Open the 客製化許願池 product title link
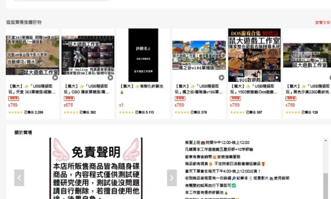The image size is (331, 199). pos(141,89)
